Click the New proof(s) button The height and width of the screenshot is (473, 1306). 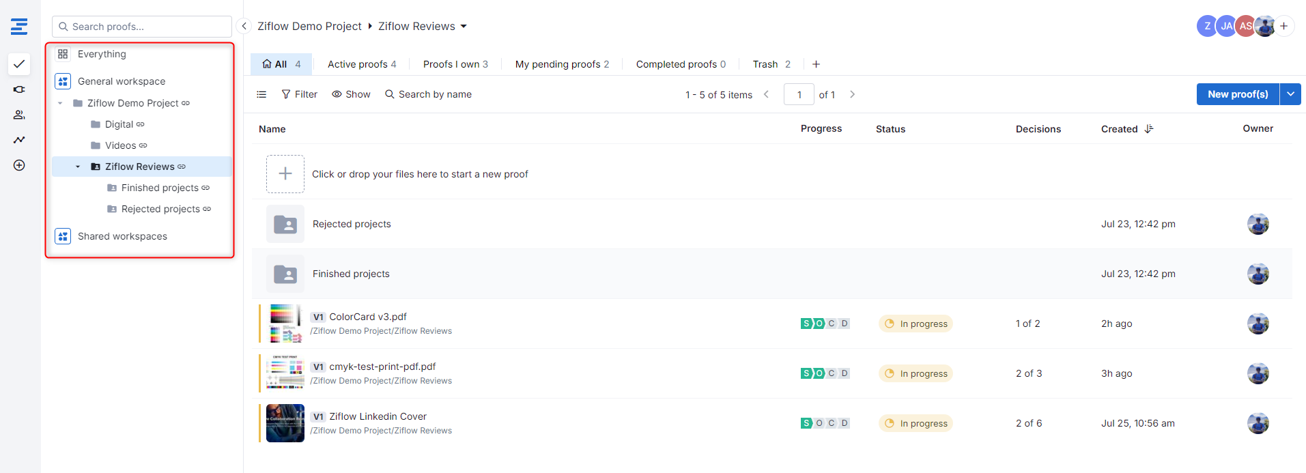(1238, 94)
